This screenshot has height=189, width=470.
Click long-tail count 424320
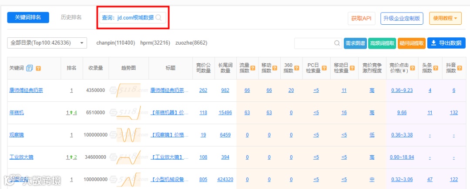point(225,179)
